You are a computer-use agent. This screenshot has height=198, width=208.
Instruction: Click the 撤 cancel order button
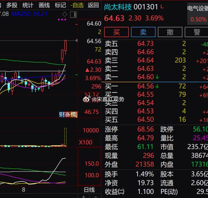170,32
